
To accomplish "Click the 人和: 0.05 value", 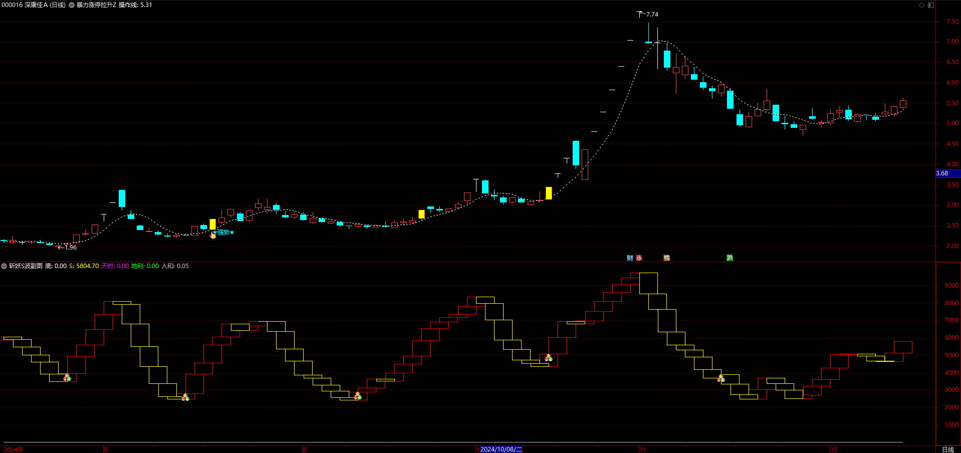I will click(x=175, y=266).
